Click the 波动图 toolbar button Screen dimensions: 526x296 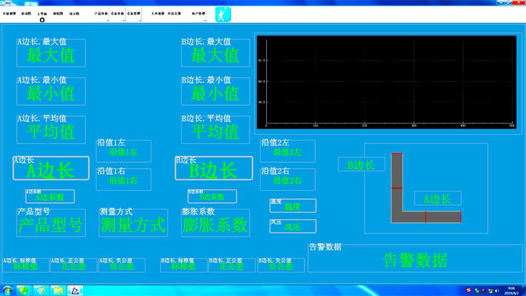coord(26,13)
